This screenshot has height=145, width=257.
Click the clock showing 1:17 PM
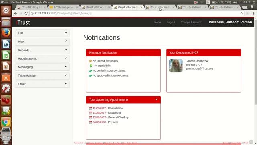[x=245, y=2]
